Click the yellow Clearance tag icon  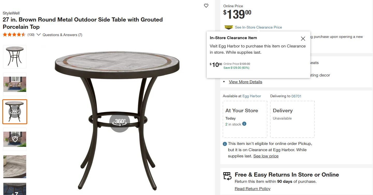228,27
